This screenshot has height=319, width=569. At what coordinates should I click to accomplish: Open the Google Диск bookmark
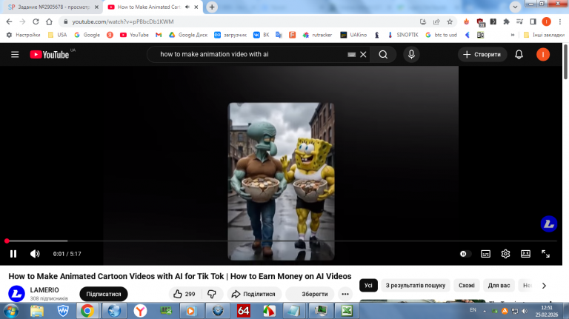click(x=188, y=35)
